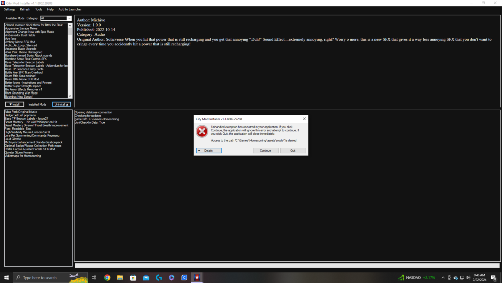Open the Mail app in the taskbar

(x=146, y=277)
